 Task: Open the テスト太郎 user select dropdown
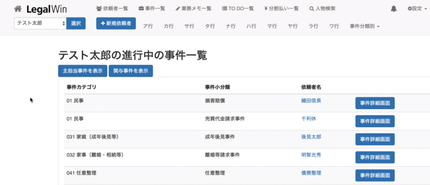40,24
